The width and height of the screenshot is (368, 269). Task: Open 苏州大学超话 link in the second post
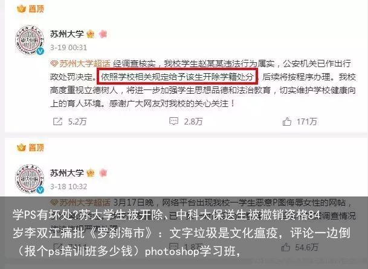pos(80,203)
